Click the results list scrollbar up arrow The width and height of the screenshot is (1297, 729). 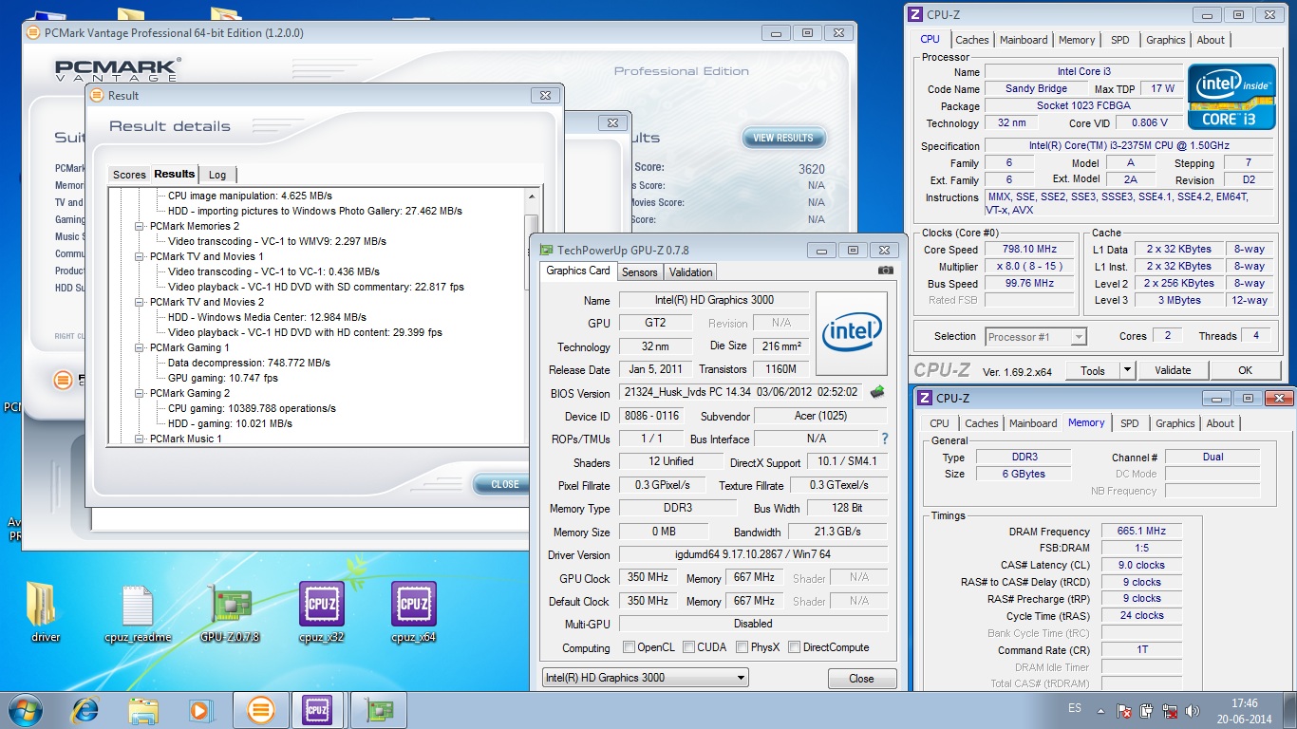click(x=532, y=196)
